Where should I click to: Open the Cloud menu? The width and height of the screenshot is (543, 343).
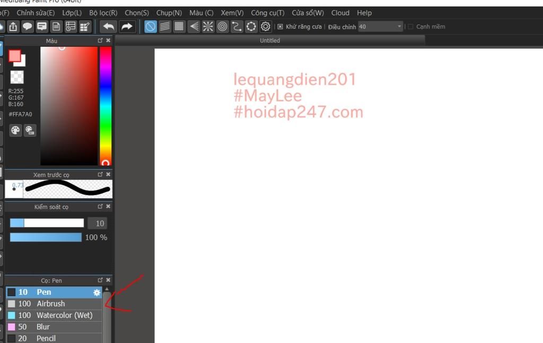click(340, 13)
